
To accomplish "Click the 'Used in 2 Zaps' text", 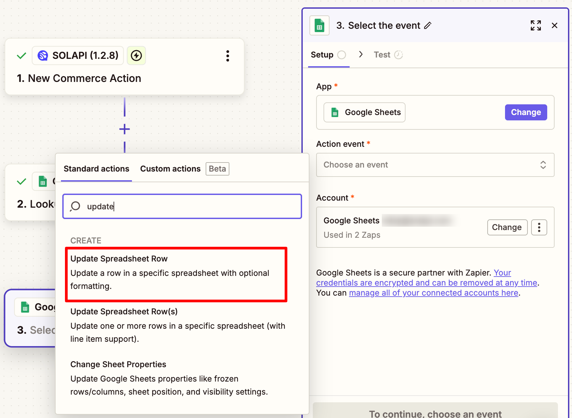I will (352, 235).
